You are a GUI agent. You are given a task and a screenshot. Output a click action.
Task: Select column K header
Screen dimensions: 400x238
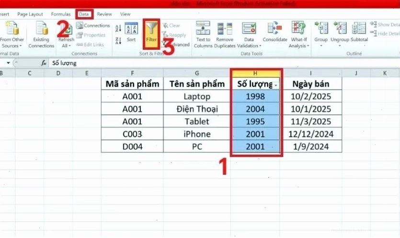click(385, 73)
